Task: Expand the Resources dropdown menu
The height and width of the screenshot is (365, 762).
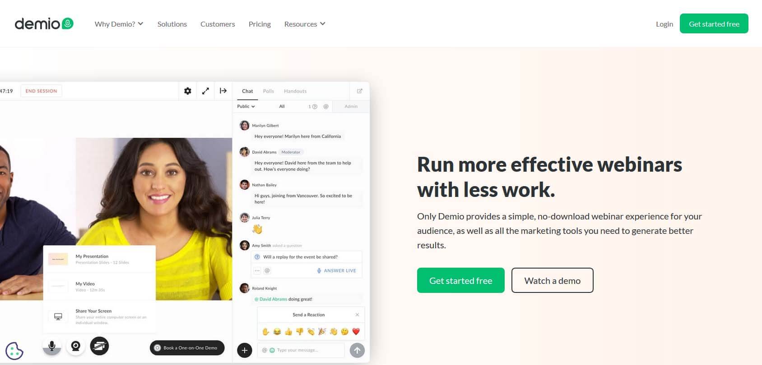Action: (x=305, y=24)
